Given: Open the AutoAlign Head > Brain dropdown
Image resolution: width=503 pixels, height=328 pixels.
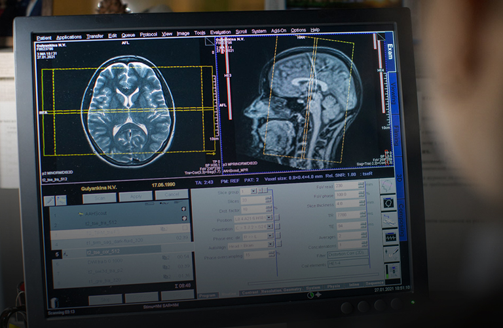Looking at the screenshot, I should coord(270,245).
